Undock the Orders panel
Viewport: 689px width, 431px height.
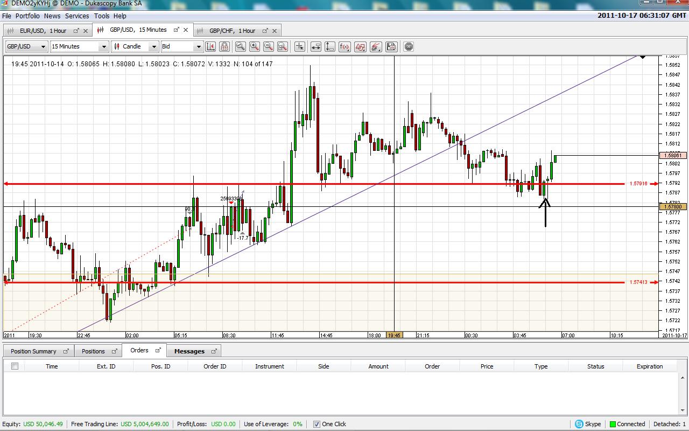coord(158,350)
